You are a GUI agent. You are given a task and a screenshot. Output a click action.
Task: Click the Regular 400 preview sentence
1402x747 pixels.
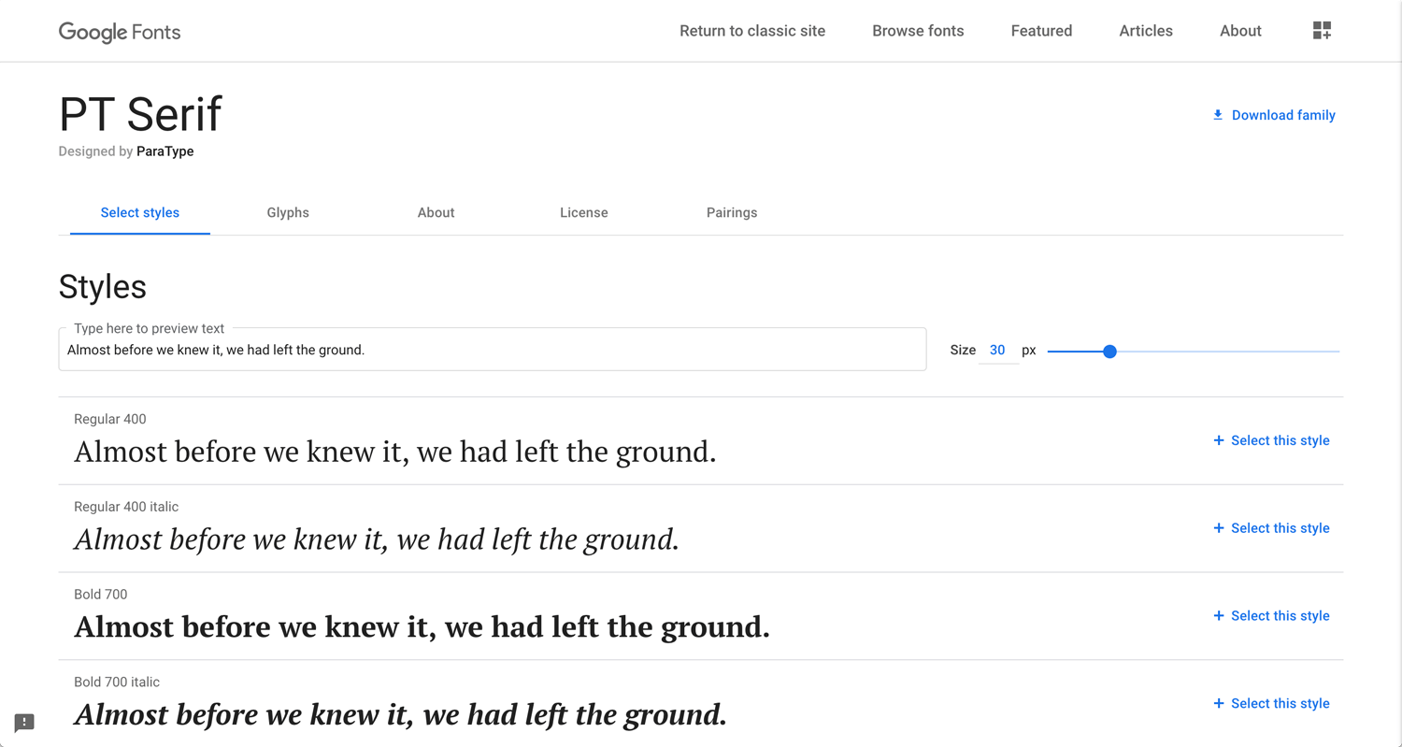pos(395,453)
